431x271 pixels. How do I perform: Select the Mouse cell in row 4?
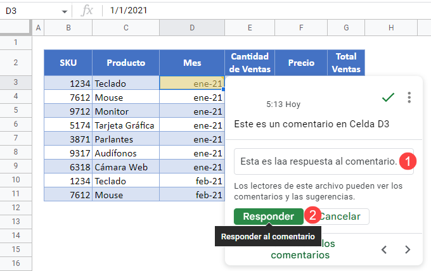[126, 97]
